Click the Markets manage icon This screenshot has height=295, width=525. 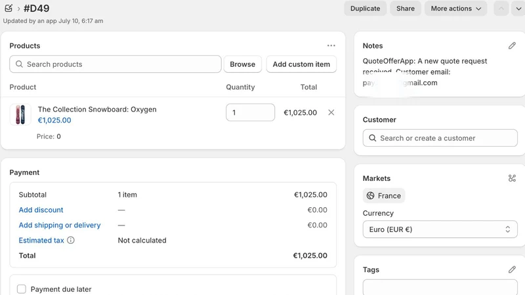(512, 178)
